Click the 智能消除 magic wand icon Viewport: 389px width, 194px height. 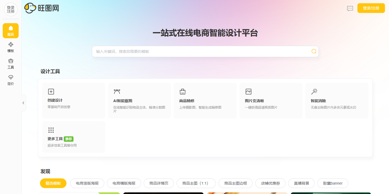tap(314, 92)
